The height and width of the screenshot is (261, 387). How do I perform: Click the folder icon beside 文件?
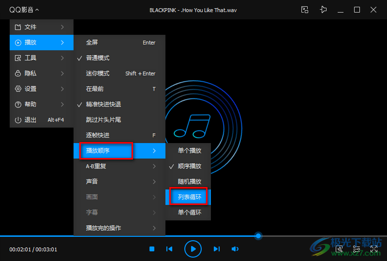click(x=18, y=27)
